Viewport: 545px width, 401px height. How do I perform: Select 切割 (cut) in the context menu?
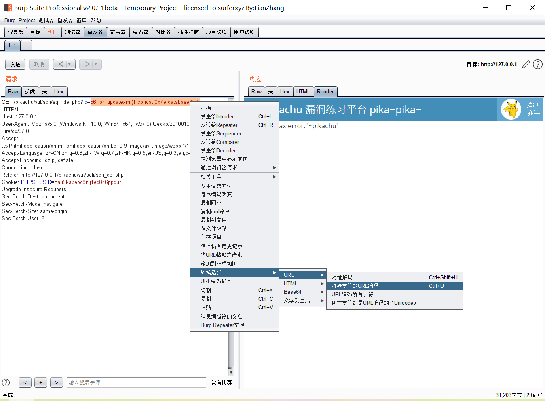(234, 290)
